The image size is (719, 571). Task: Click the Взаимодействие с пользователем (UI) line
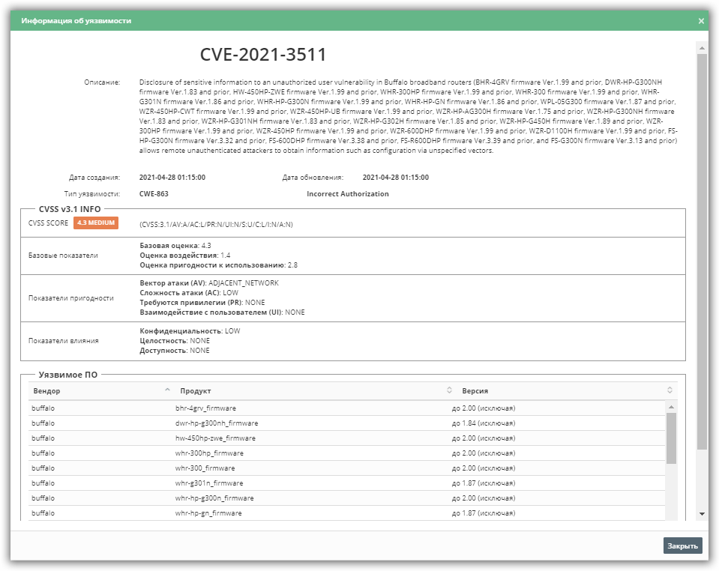click(x=222, y=312)
